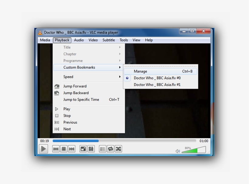Open the Help menu
The width and height of the screenshot is (249, 184).
point(149,40)
